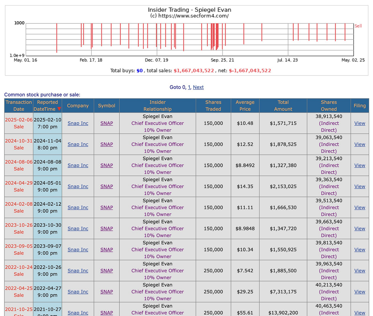
Task: Click the Shares Traded column header
Action: 213,106
